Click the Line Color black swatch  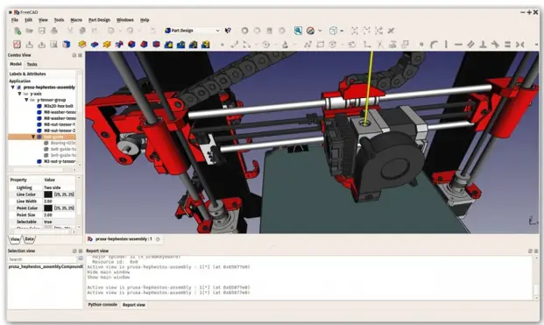tap(48, 194)
